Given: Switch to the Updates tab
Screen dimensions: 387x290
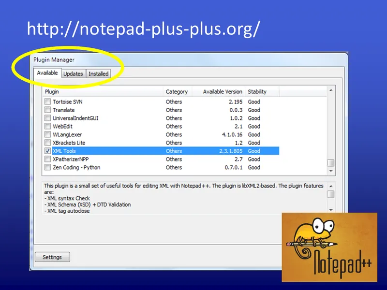Looking at the screenshot, I should (73, 73).
